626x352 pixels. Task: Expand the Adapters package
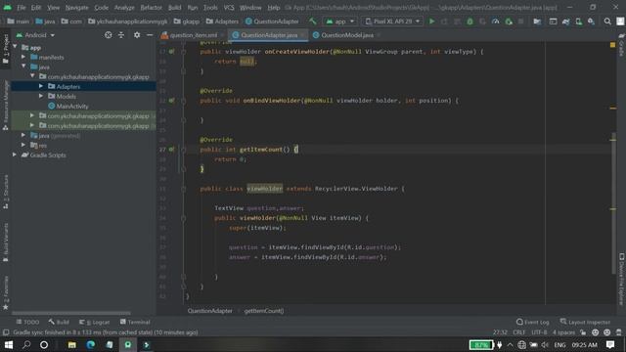41,86
